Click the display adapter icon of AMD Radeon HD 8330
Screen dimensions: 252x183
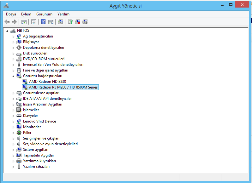[25, 82]
